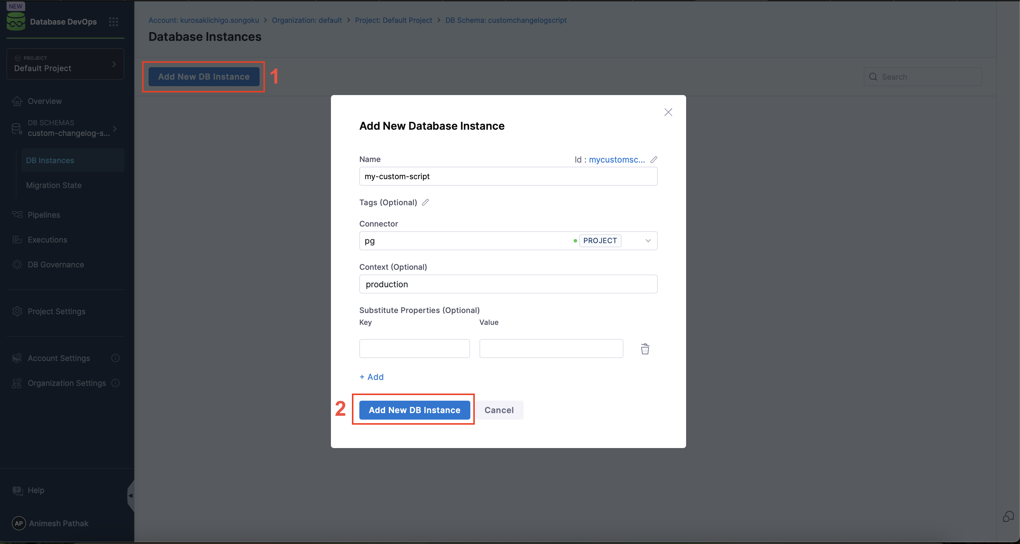The image size is (1020, 544).
Task: Navigate to Overview via its sidebar icon
Action: click(x=17, y=101)
